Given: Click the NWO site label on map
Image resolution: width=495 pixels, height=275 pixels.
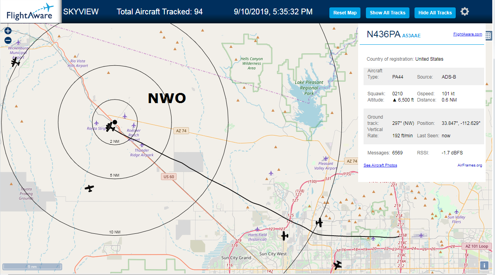Looking at the screenshot, I should point(167,98).
